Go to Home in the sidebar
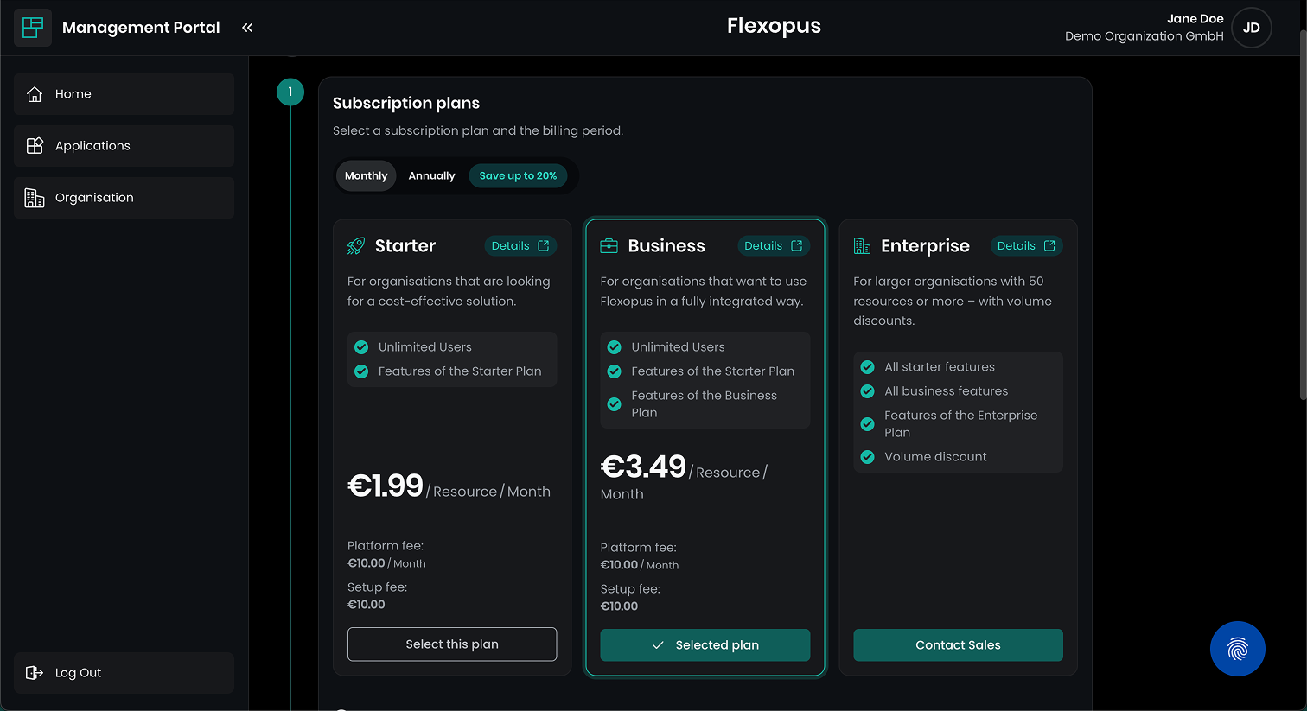The height and width of the screenshot is (711, 1307). tap(124, 94)
